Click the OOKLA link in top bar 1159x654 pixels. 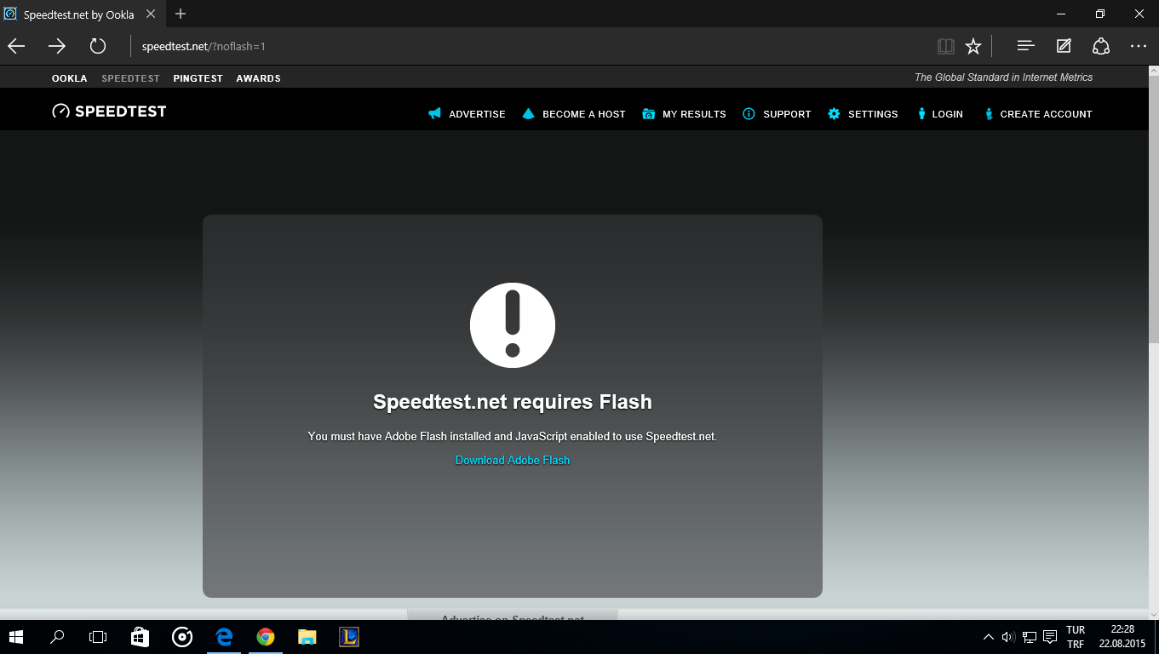tap(69, 78)
